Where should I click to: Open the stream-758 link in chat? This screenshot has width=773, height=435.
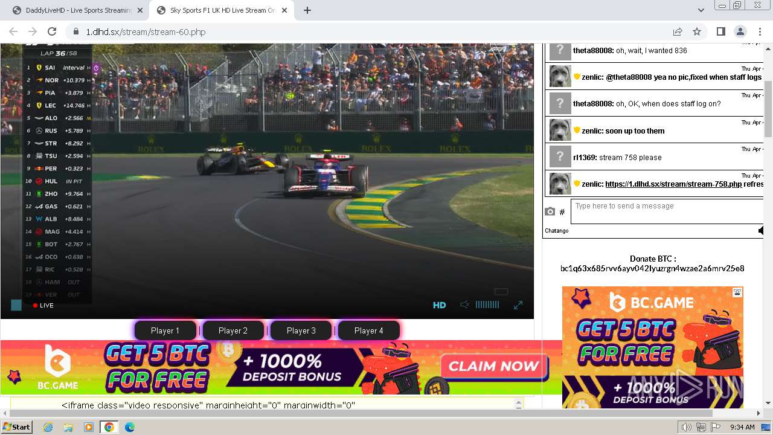pos(673,184)
